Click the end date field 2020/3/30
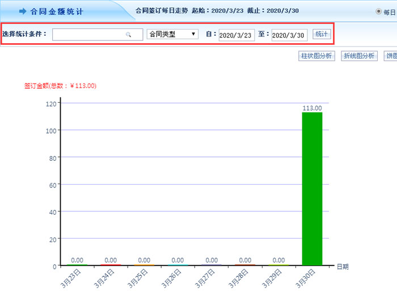 (289, 35)
